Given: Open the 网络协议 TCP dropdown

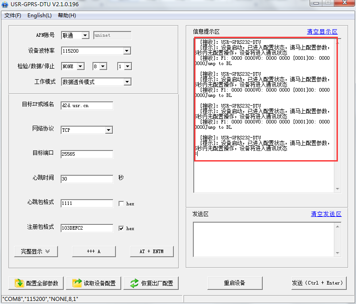Looking at the screenshot, I should 109,130.
